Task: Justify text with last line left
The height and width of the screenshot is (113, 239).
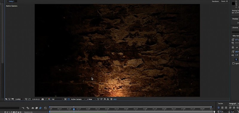Action: click(x=230, y=108)
